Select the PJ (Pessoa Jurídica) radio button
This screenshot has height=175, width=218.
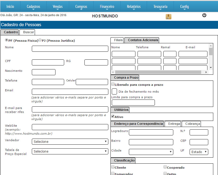40,40
